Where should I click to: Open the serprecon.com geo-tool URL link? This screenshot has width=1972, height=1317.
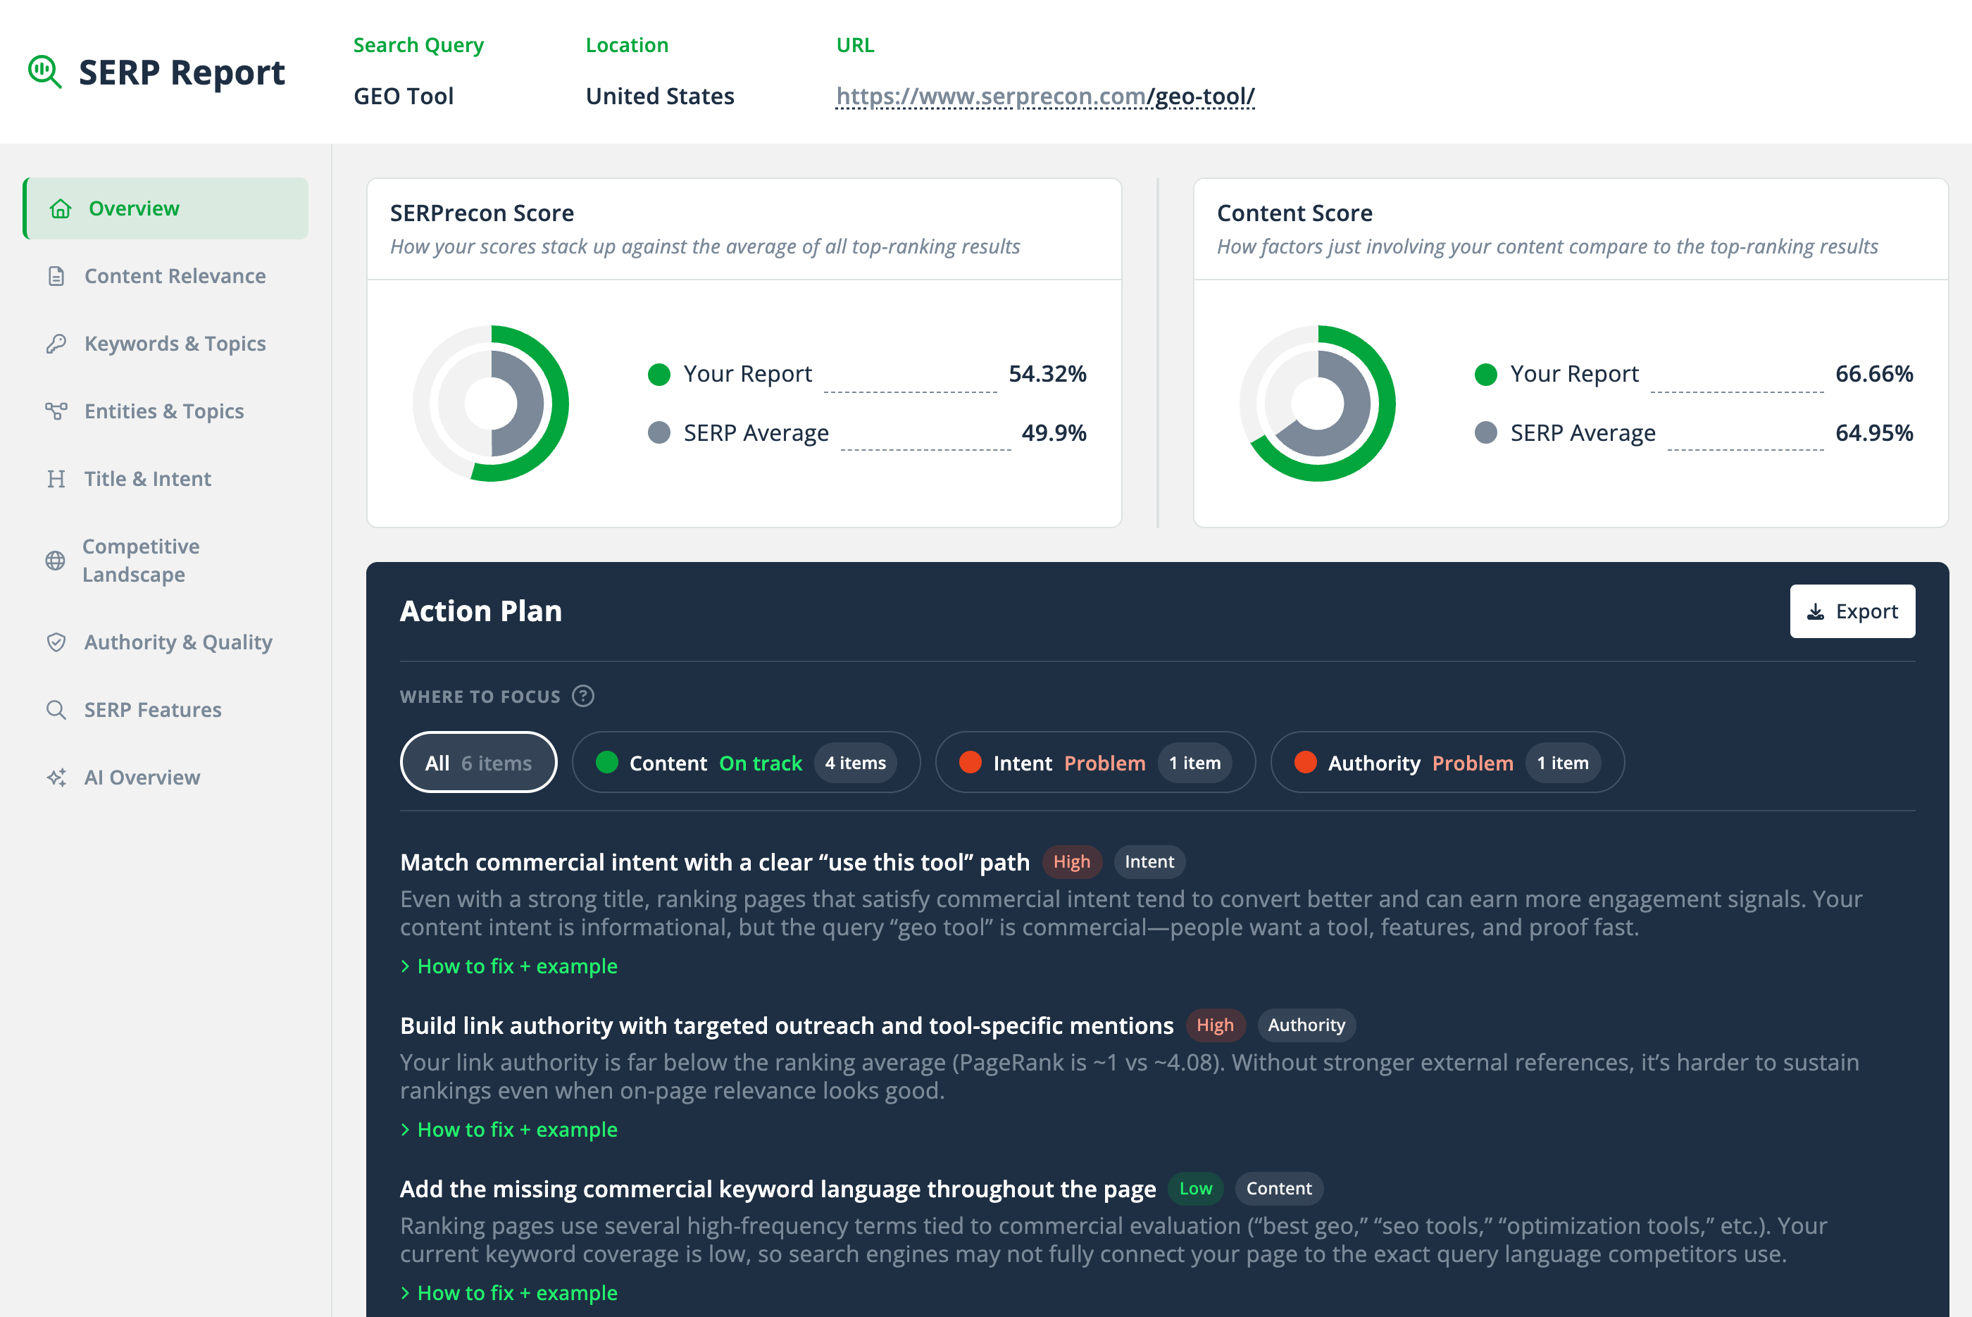tap(1044, 96)
